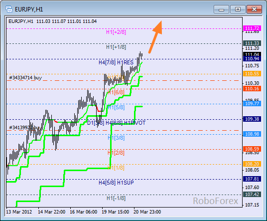The width and height of the screenshot is (267, 221).
Task: Click the H1PIVOT level label
Action: click(134, 123)
